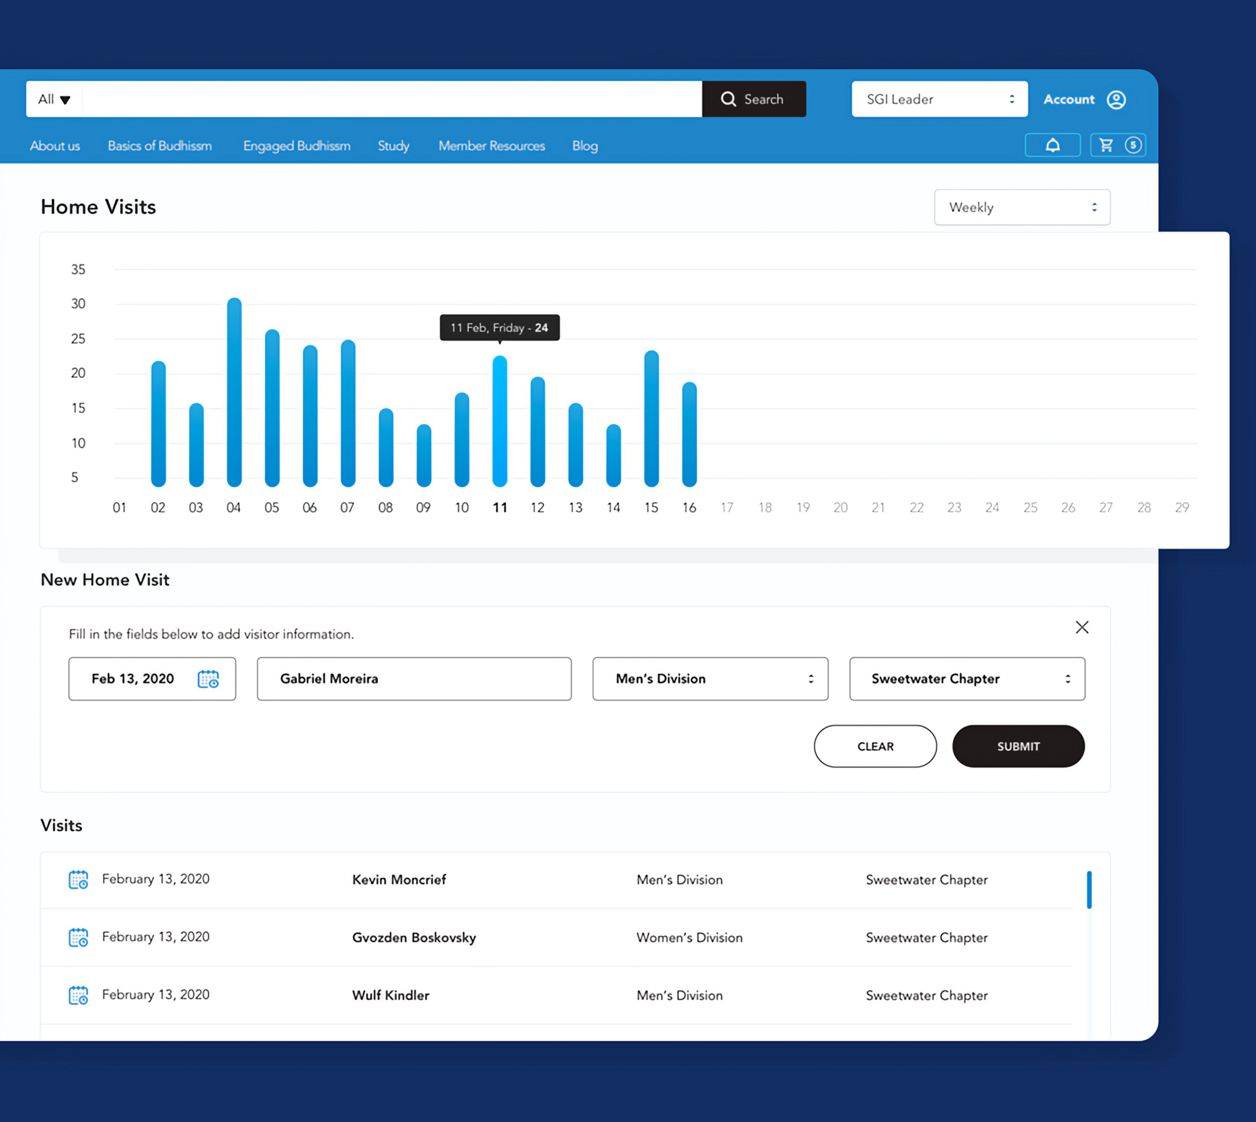Click the '11 Feb, Friday - 24' tooltip
This screenshot has height=1122, width=1256.
click(500, 328)
